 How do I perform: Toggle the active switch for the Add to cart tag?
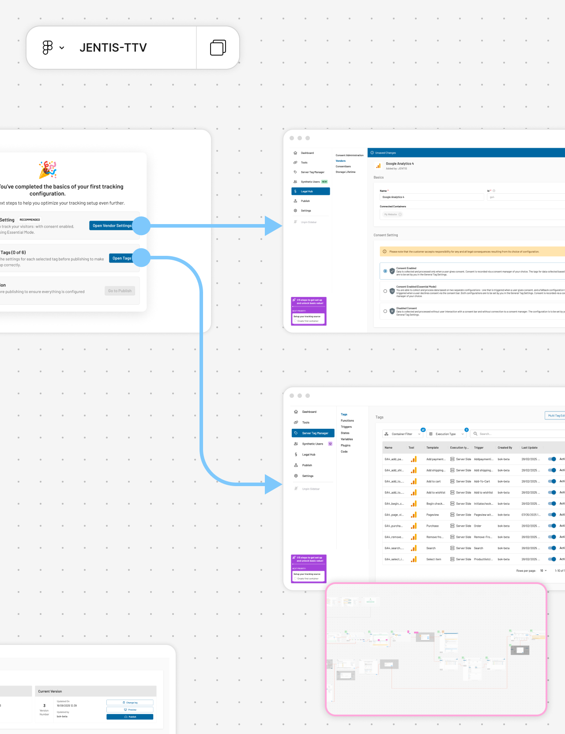pos(552,481)
